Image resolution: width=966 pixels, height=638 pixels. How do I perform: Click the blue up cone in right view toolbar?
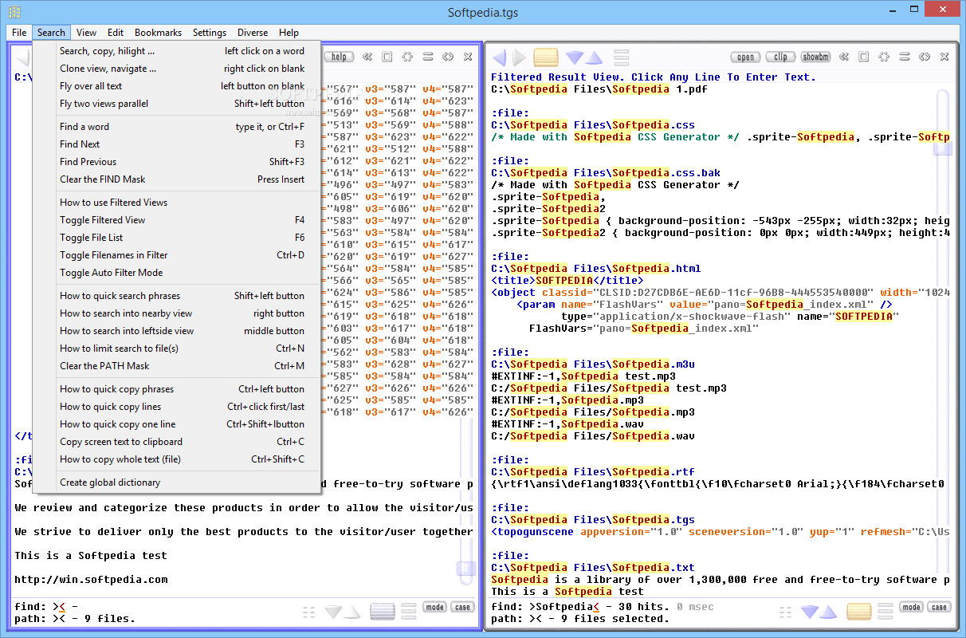pyautogui.click(x=593, y=57)
